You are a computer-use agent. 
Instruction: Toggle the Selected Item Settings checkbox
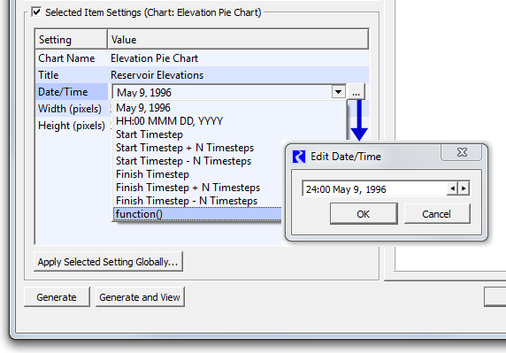pyautogui.click(x=36, y=12)
